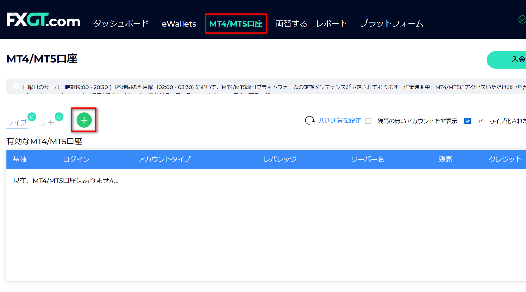
Task: Click the 有効なMT4/MT5口座 section title
Action: 44,141
